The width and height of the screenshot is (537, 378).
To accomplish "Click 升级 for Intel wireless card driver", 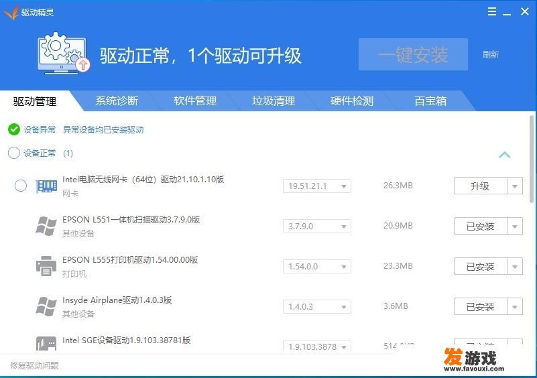I will click(x=480, y=186).
